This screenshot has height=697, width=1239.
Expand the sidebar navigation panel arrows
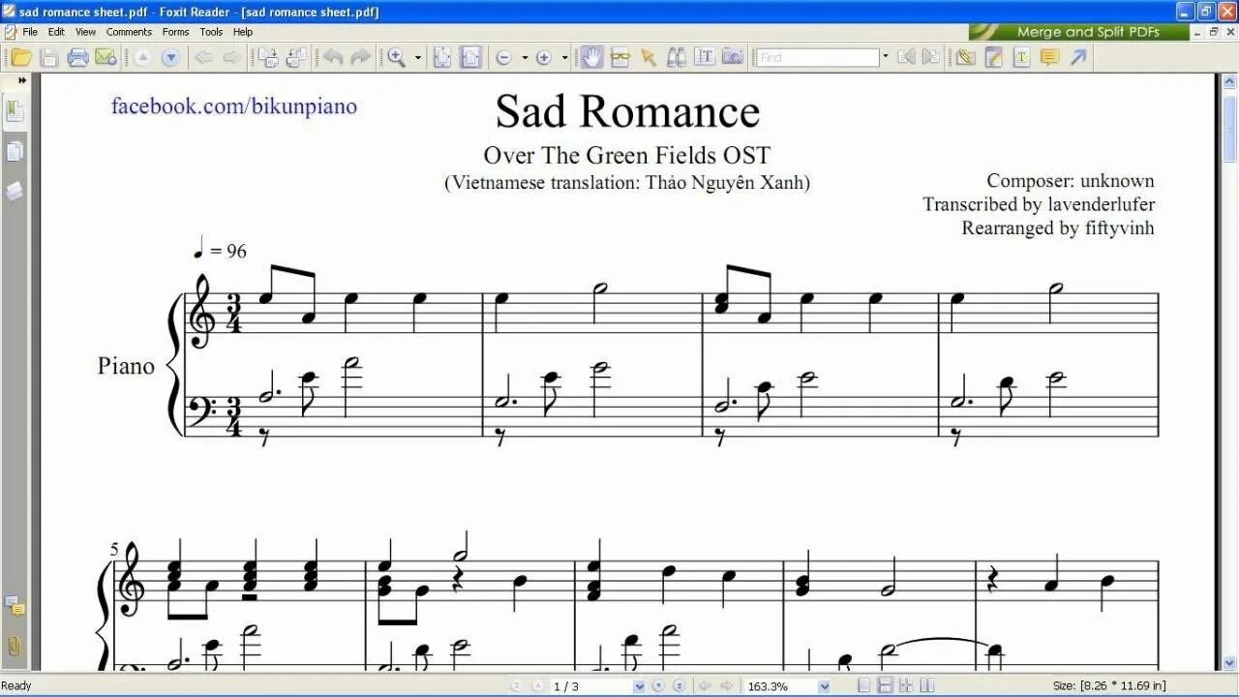[x=22, y=80]
